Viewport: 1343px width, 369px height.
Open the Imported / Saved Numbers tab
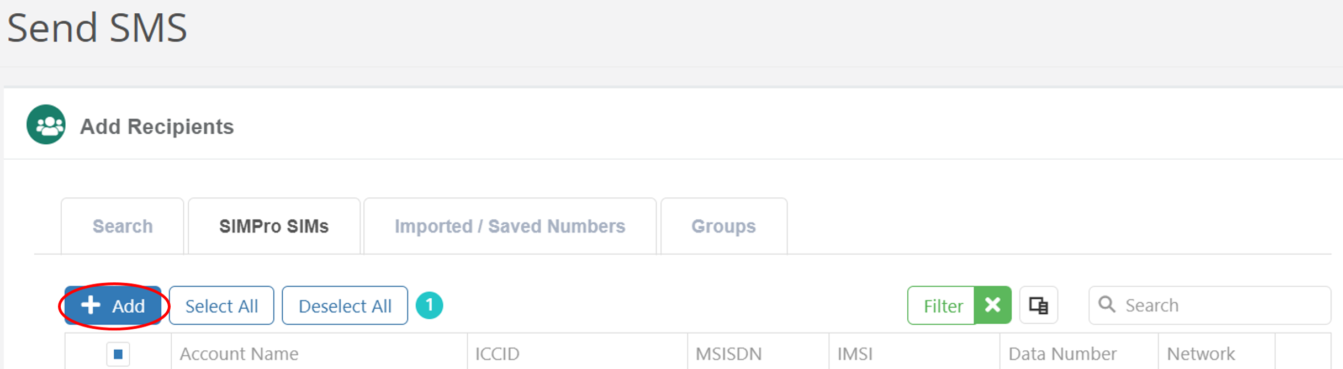(509, 225)
